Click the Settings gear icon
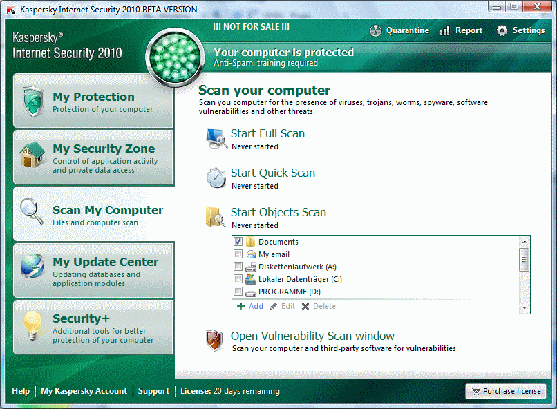This screenshot has width=557, height=409. [x=502, y=30]
